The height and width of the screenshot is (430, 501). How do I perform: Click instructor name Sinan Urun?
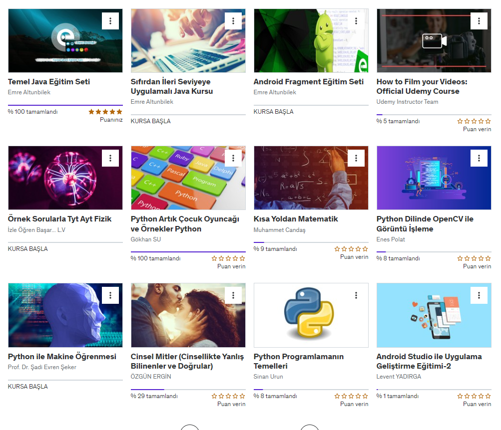coord(268,377)
